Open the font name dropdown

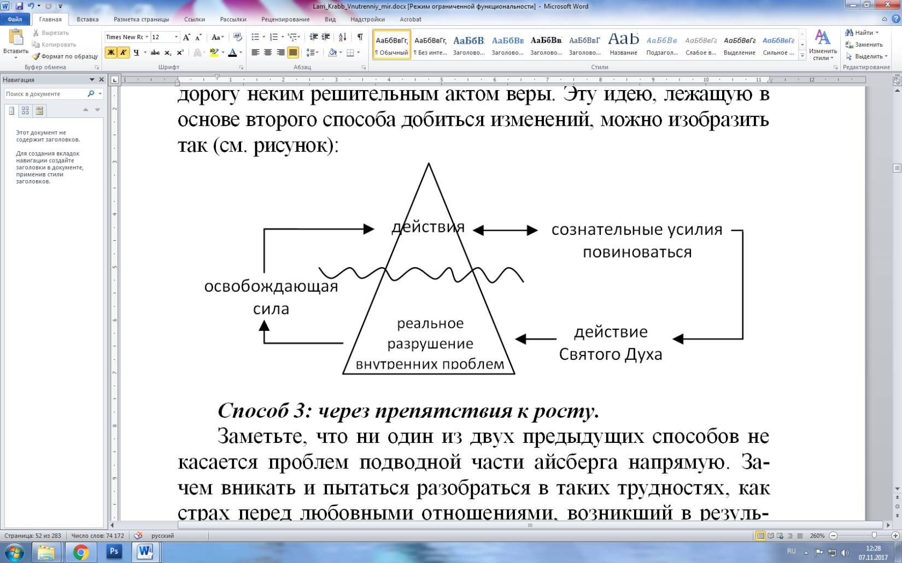tap(147, 37)
